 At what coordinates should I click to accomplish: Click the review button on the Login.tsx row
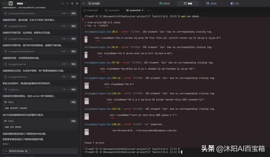click(x=73, y=64)
